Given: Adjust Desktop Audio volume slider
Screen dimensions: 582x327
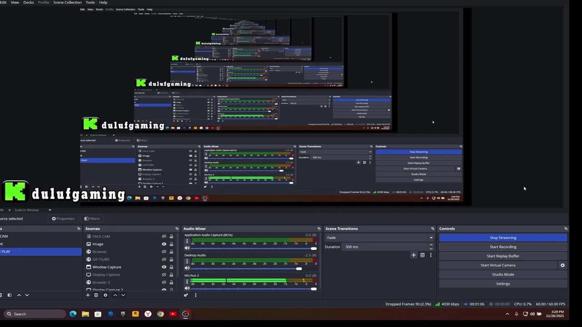Looking at the screenshot, I should pos(299,268).
